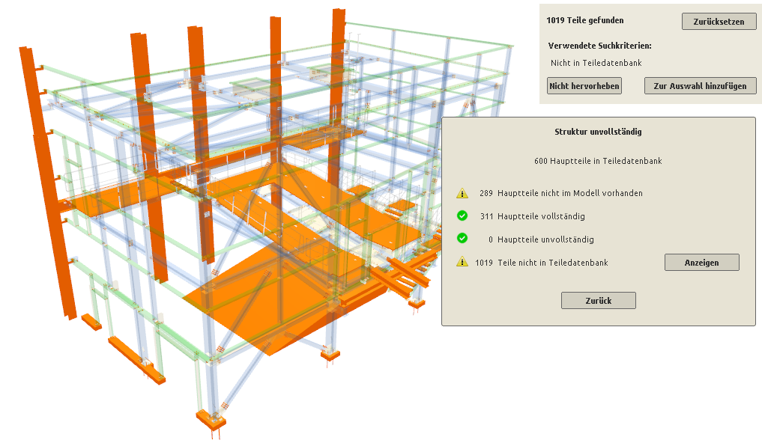This screenshot has height=443, width=762.
Task: Click Zur Auswahl hinzufügen button
Action: coord(700,86)
